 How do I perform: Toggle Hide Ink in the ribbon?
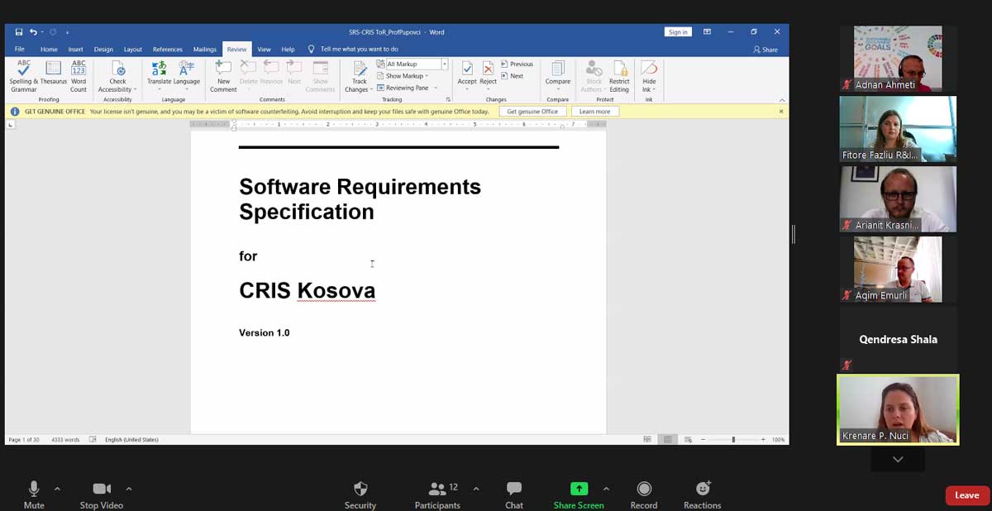click(x=648, y=74)
